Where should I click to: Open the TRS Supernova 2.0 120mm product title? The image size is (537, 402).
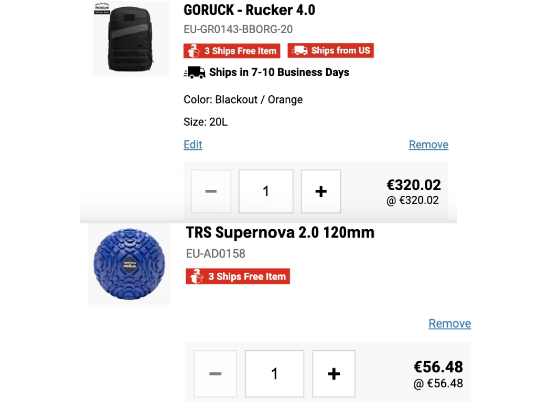[280, 232]
